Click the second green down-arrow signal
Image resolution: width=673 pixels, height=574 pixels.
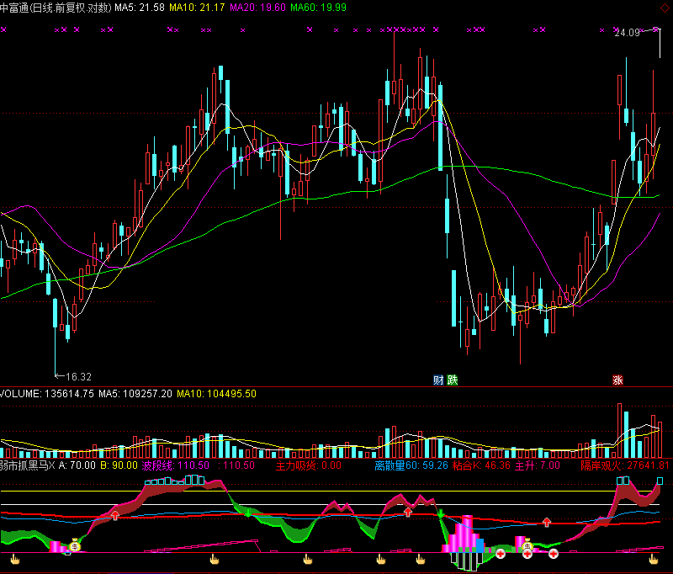coord(440,513)
